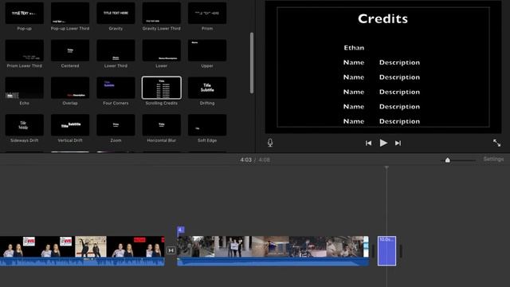Choose the Lower title style
510x287 pixels.
click(x=161, y=50)
